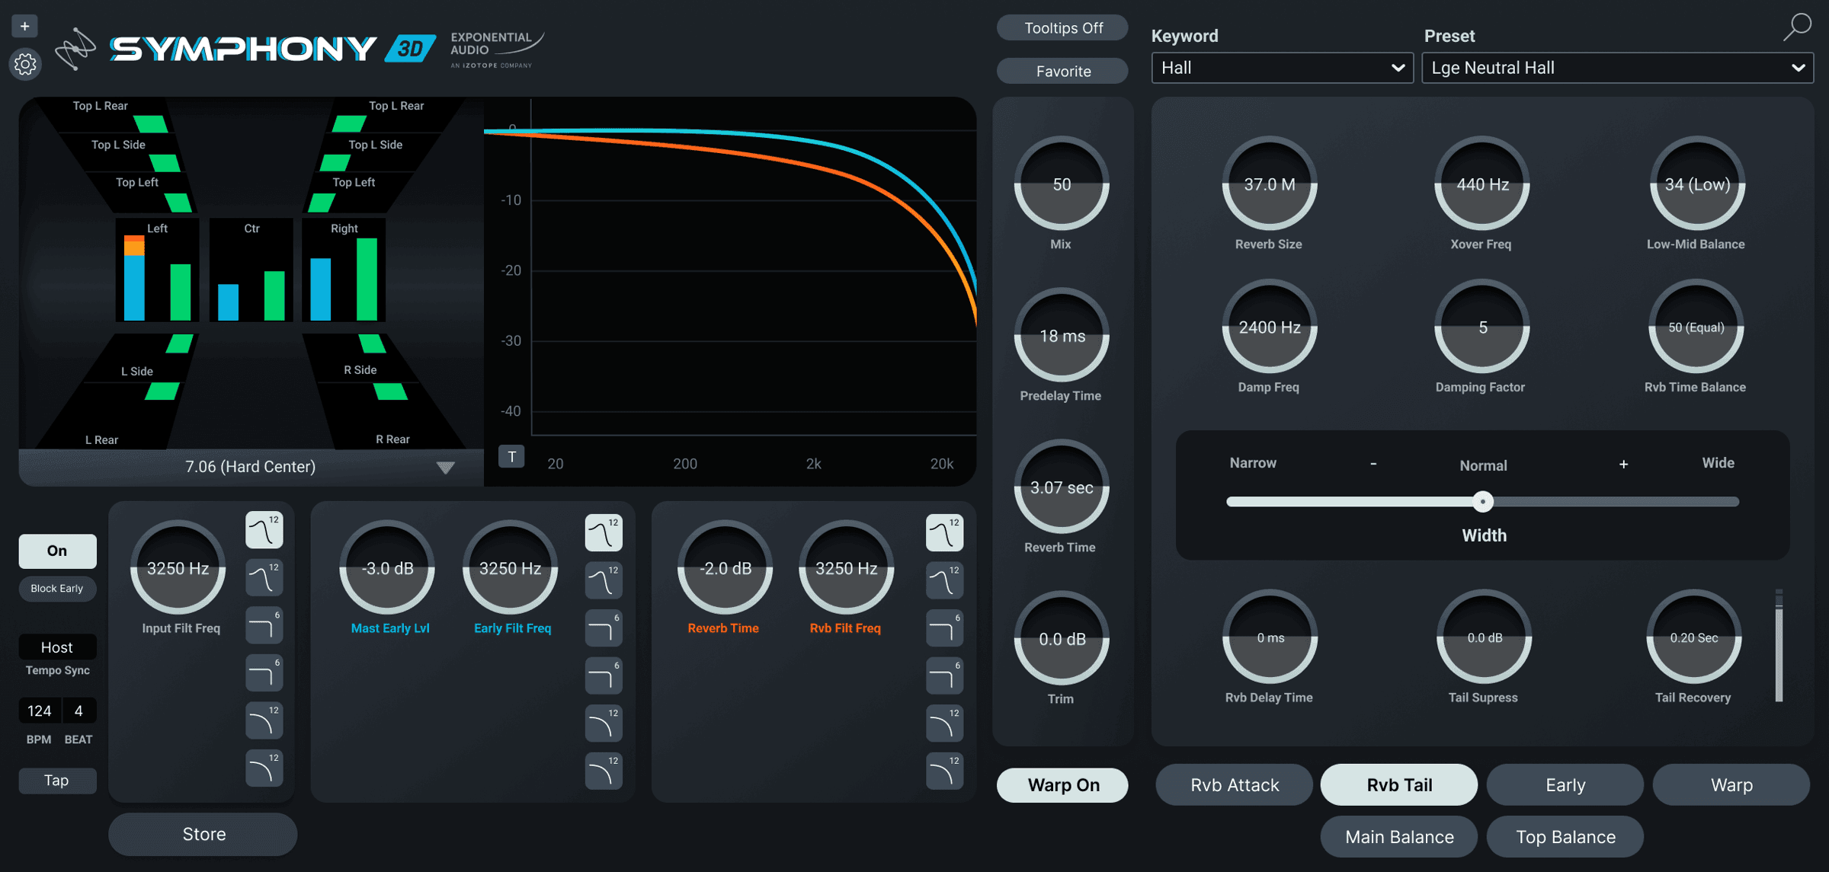Screen dimensions: 1829x872
Task: Click the BEAT field showing 4
Action: click(x=78, y=711)
